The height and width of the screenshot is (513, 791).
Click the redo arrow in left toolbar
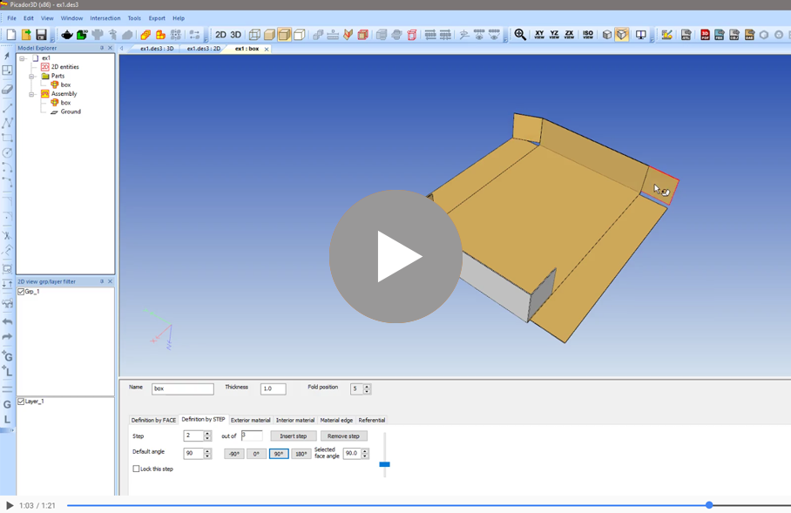(7, 336)
